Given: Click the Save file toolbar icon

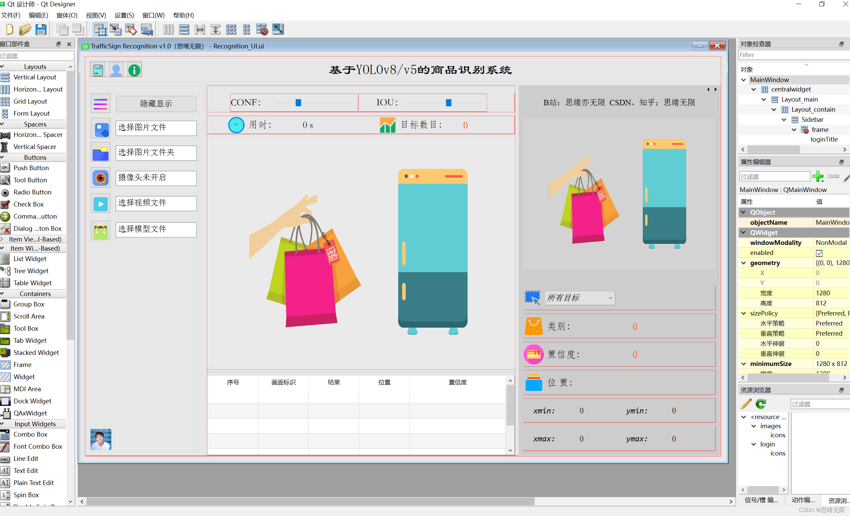Looking at the screenshot, I should (x=41, y=30).
